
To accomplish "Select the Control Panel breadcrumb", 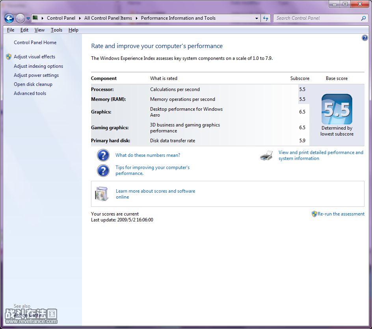I will [x=61, y=18].
